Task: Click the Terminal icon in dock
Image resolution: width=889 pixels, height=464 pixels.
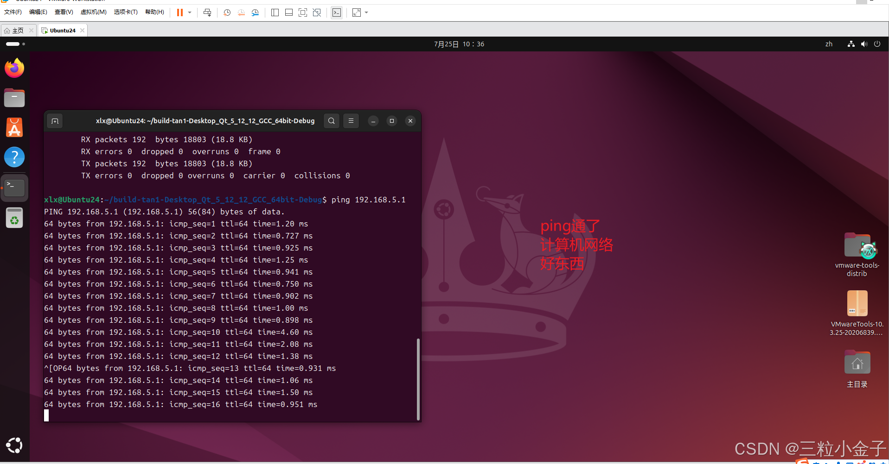Action: tap(14, 188)
